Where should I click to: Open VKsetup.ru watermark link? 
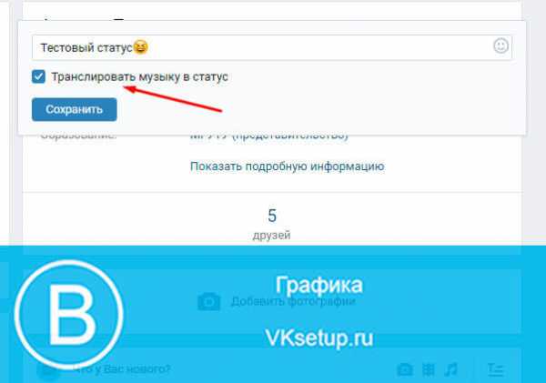(319, 338)
